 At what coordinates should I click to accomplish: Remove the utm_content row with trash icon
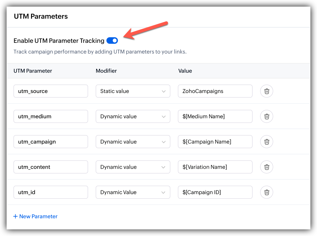pyautogui.click(x=267, y=167)
